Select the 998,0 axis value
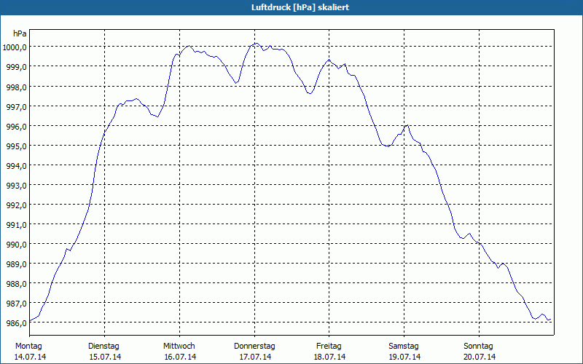The image size is (583, 364). coord(17,87)
